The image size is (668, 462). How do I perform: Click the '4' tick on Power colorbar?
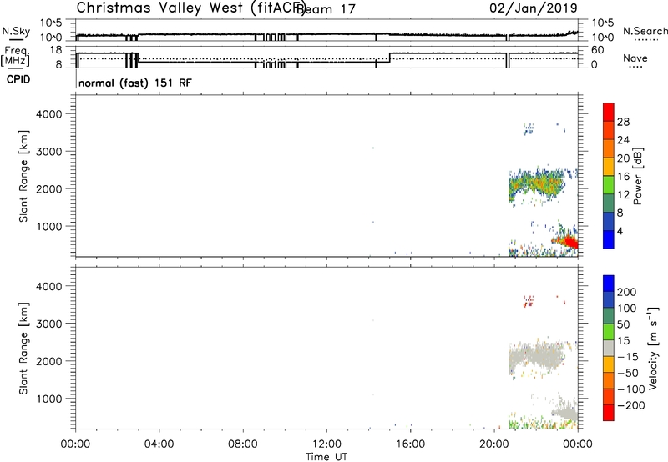click(x=620, y=231)
